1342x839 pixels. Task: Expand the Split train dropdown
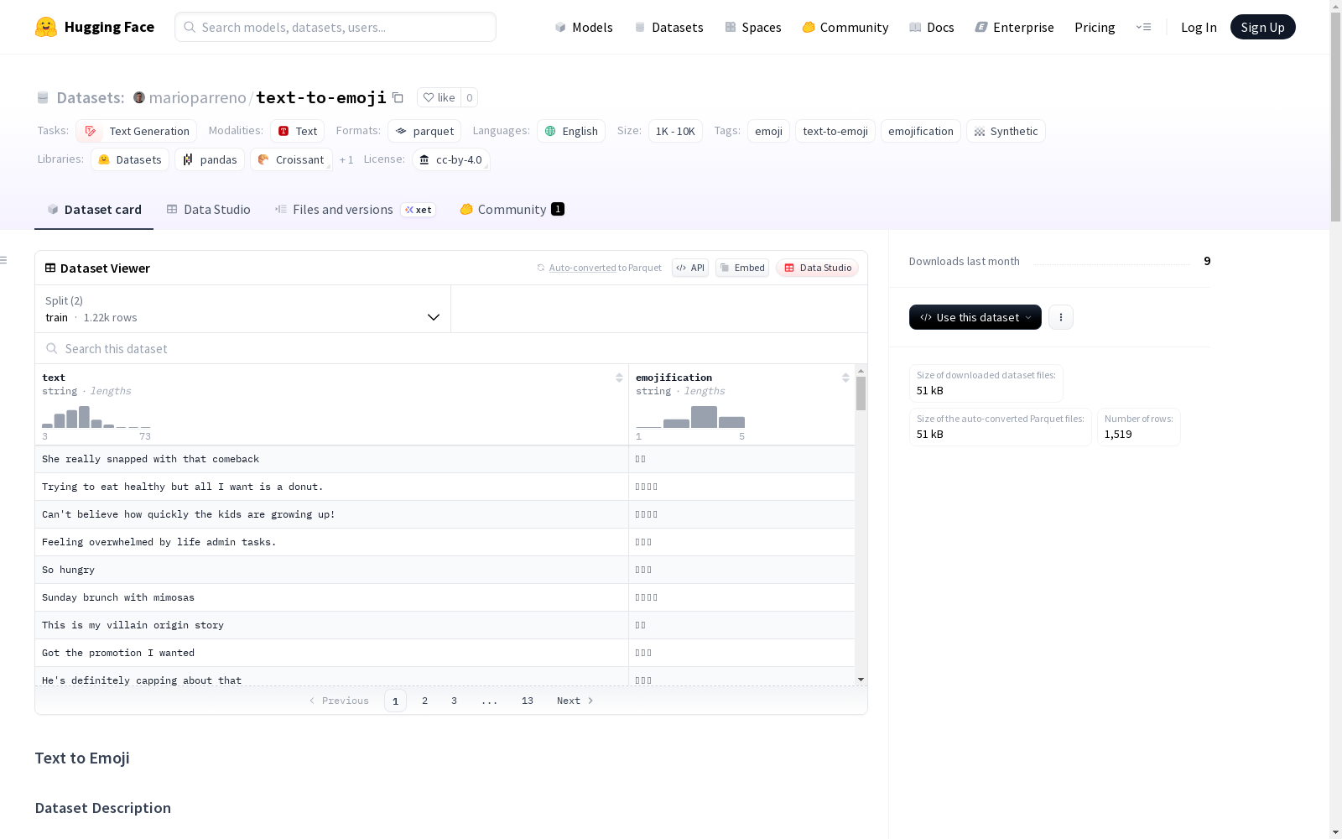[242, 309]
